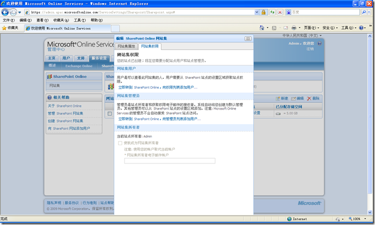This screenshot has height=225, width=375.
Task: Open the search provider dropdown arrow
Action: 369,12
